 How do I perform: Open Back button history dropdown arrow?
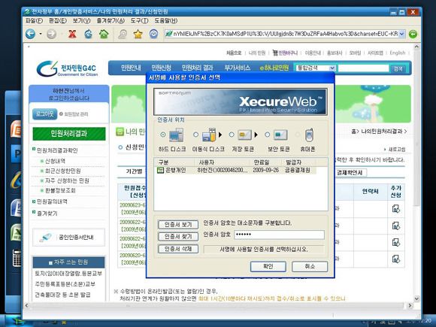41,34
